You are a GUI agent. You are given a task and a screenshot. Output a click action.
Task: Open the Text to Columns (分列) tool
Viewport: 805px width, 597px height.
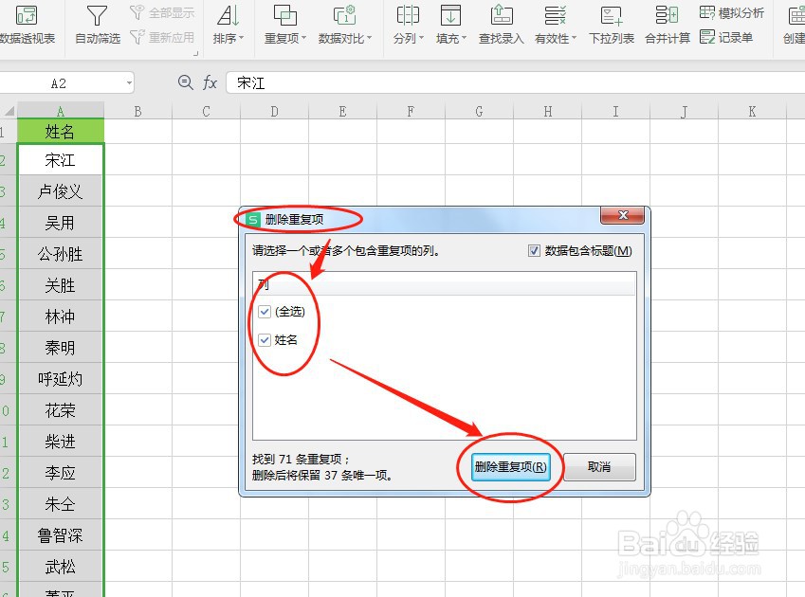(405, 26)
